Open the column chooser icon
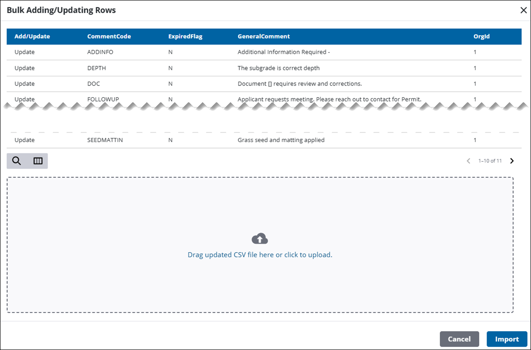Viewport: 531px width, 350px height. tap(38, 161)
